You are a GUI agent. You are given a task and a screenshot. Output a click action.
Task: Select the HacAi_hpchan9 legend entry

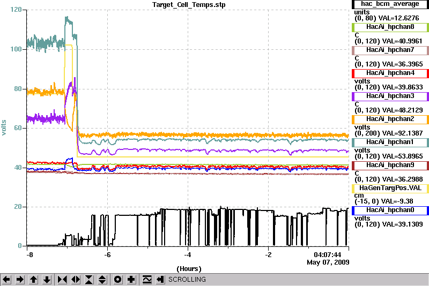[390, 165]
